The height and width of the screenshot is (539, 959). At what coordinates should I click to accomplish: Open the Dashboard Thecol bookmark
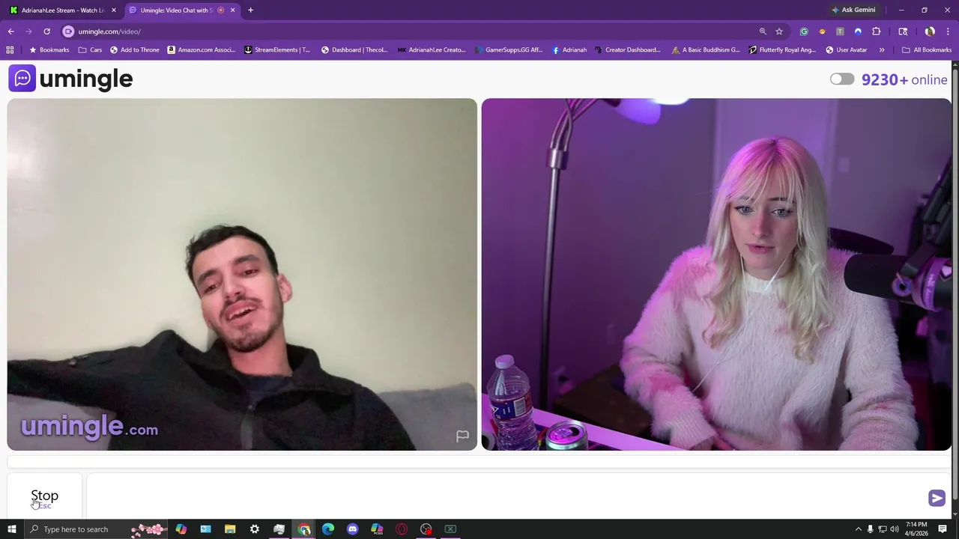coord(354,50)
